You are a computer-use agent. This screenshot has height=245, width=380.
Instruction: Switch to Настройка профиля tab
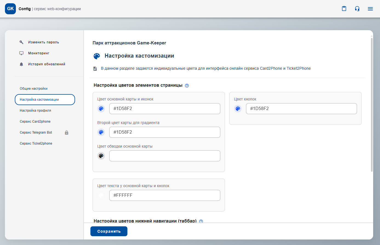point(35,111)
